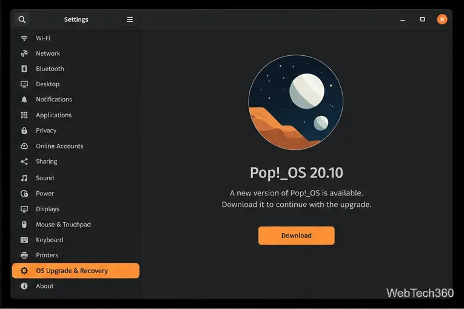Click the Privacy hand icon
Viewport: 464px width, 309px height.
pyautogui.click(x=24, y=131)
